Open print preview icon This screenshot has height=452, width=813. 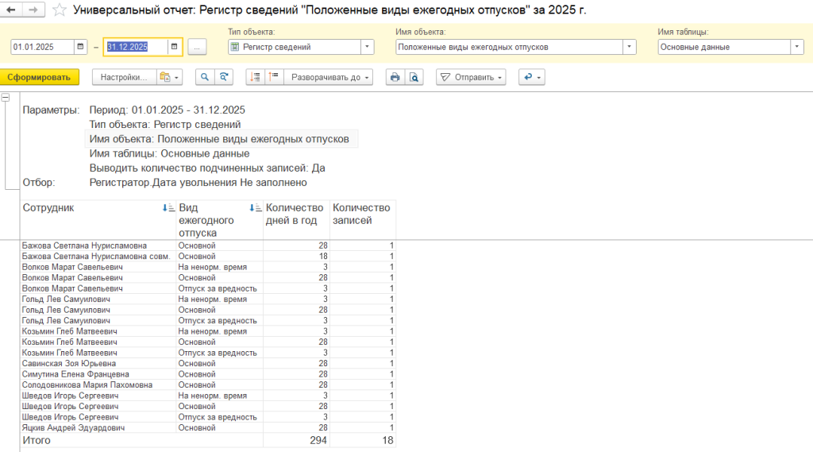point(414,77)
